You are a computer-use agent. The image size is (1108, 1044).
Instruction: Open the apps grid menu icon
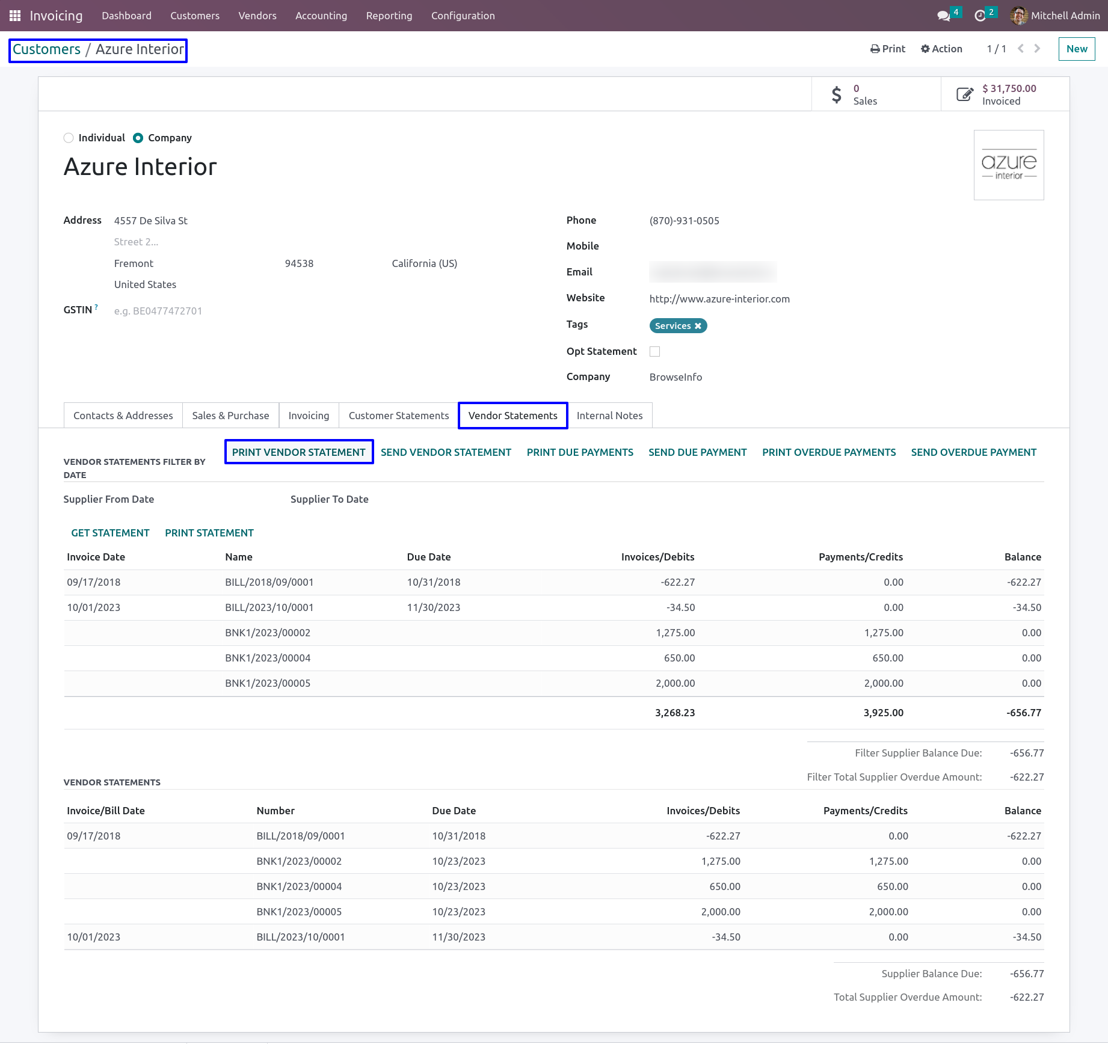pos(15,16)
